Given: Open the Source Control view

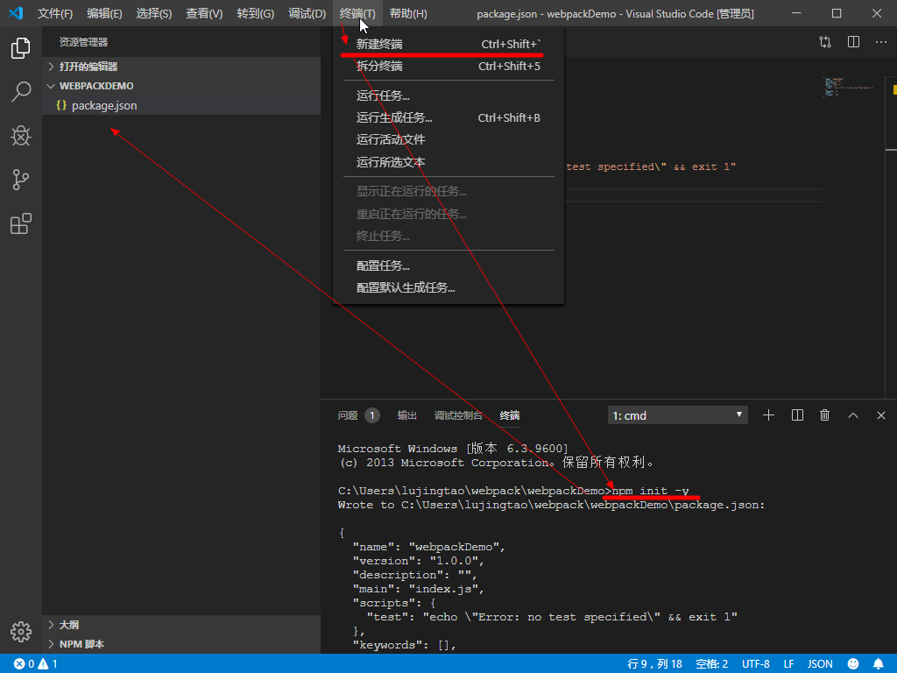Looking at the screenshot, I should (x=21, y=180).
